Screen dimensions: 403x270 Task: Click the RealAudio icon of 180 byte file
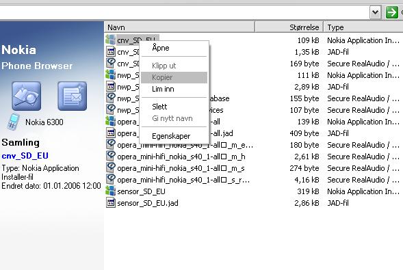(111, 144)
